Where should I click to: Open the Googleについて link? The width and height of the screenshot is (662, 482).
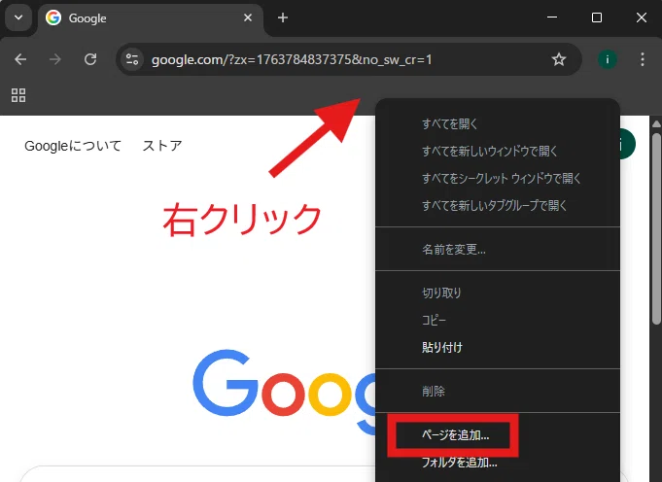[73, 146]
